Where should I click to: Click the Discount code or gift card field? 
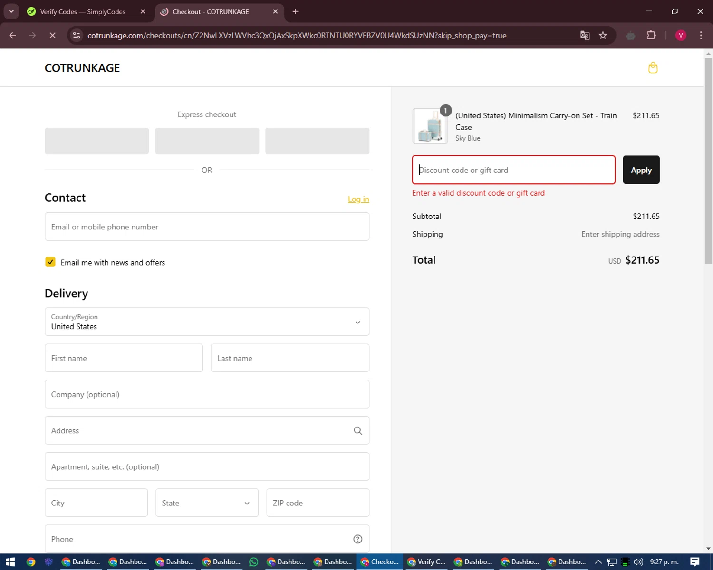(513, 170)
